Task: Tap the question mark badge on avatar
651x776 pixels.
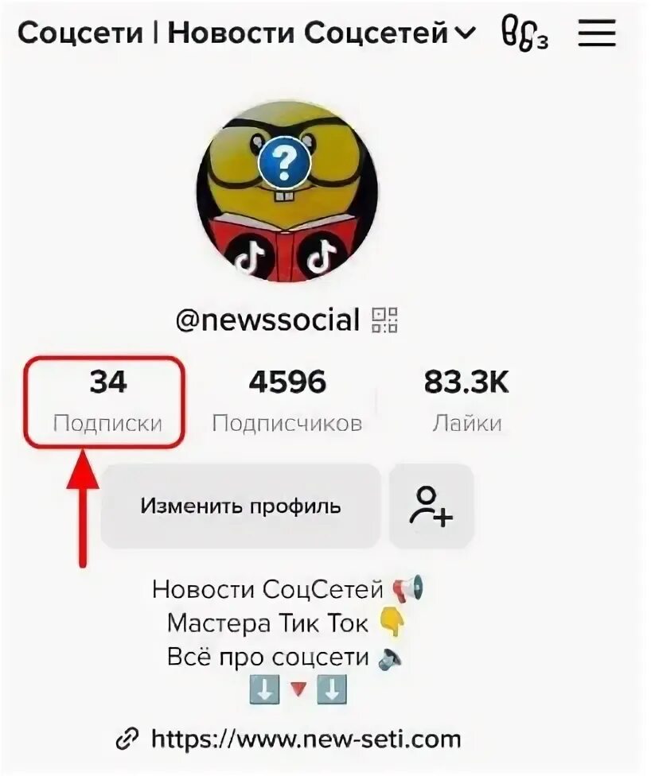Action: click(x=284, y=162)
